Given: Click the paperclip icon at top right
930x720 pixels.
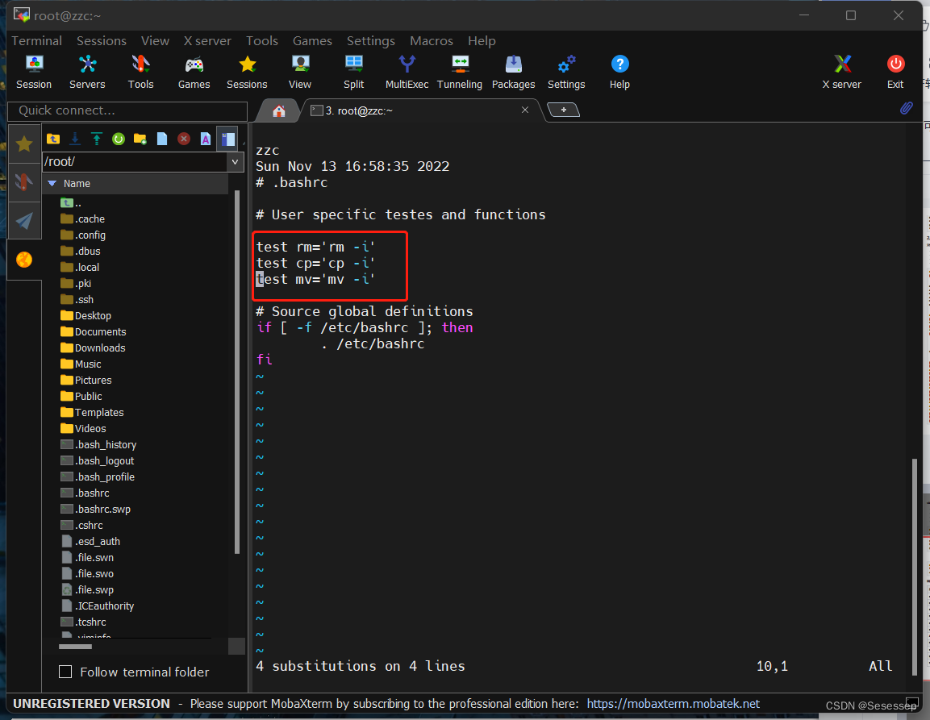Looking at the screenshot, I should tap(907, 108).
